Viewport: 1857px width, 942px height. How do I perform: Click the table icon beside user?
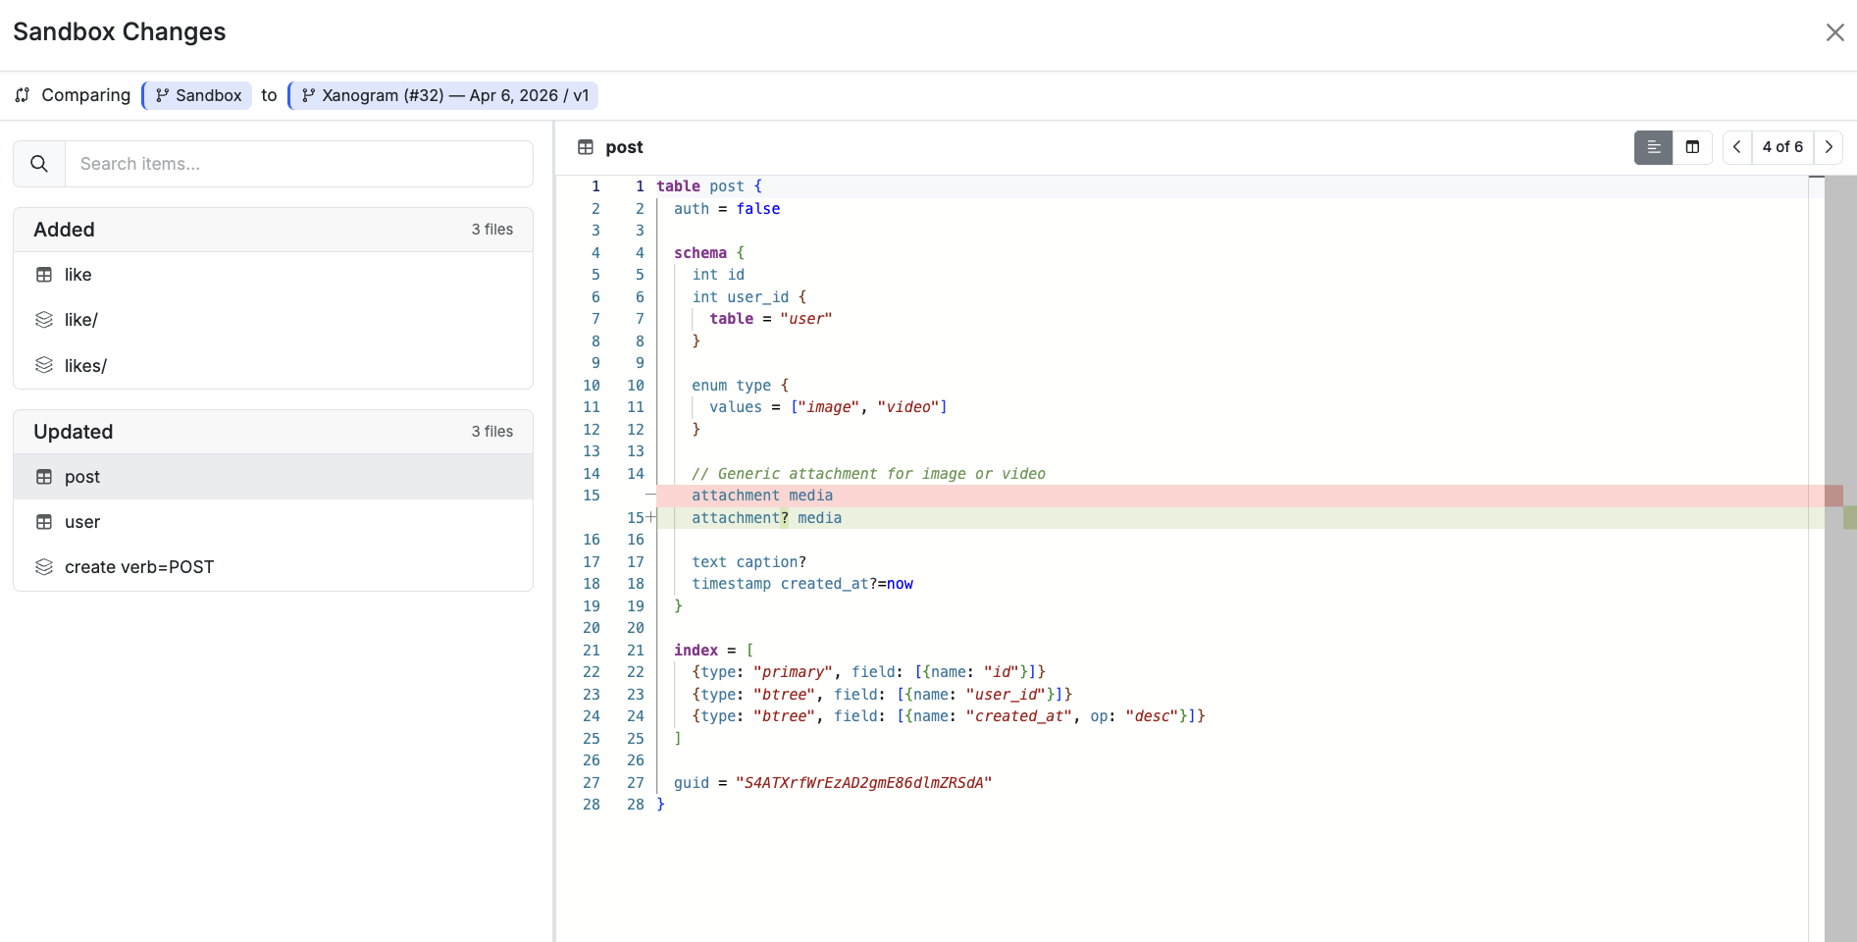[x=44, y=522]
